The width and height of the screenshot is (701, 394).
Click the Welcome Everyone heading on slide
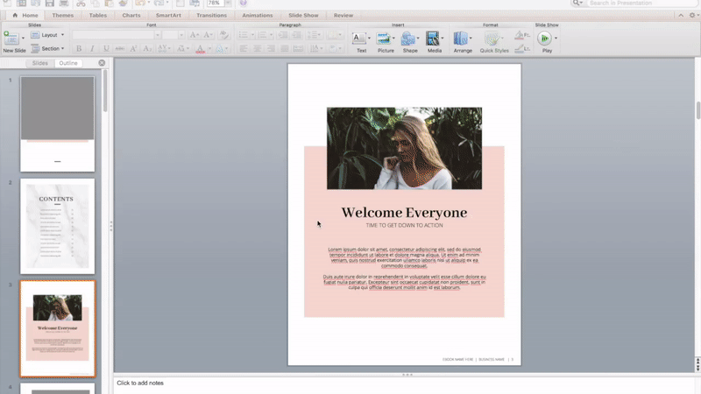point(404,213)
